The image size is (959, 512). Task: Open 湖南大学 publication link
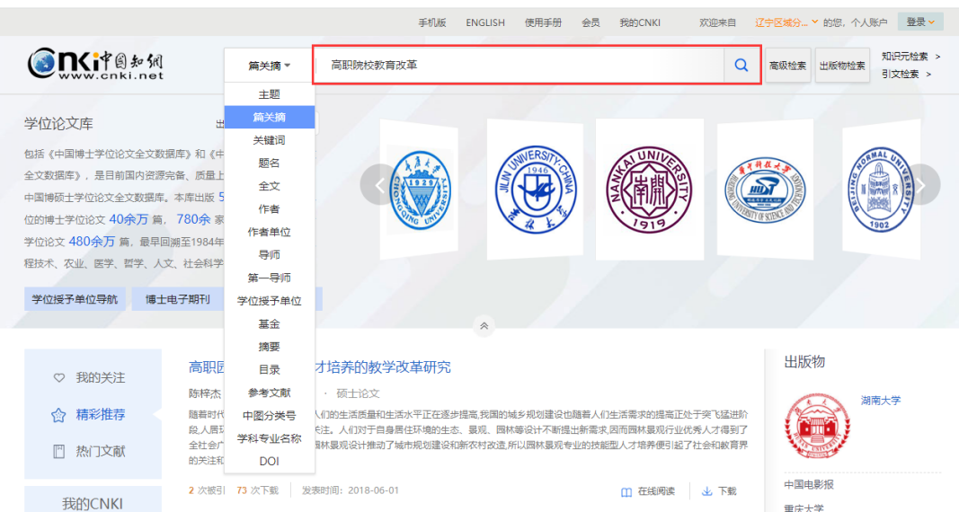point(881,401)
